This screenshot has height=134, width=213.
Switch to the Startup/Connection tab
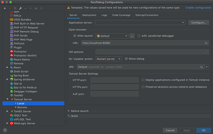click(147, 15)
